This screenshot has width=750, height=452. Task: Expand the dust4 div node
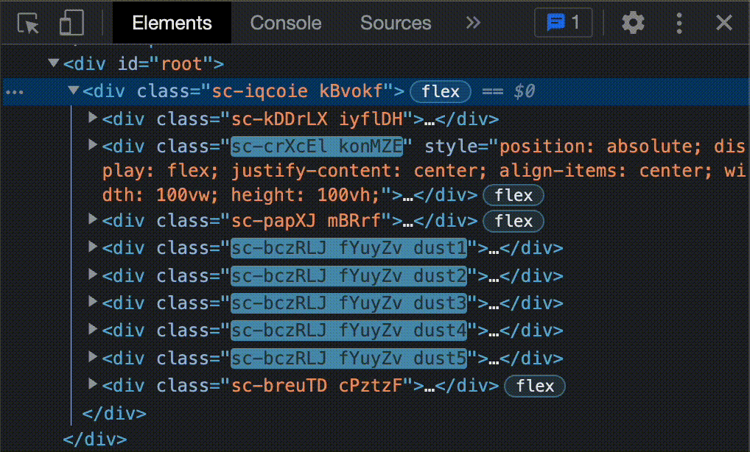click(x=94, y=329)
